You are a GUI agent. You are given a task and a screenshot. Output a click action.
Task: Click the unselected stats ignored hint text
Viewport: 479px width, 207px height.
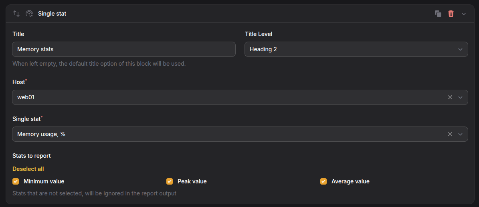pos(94,193)
